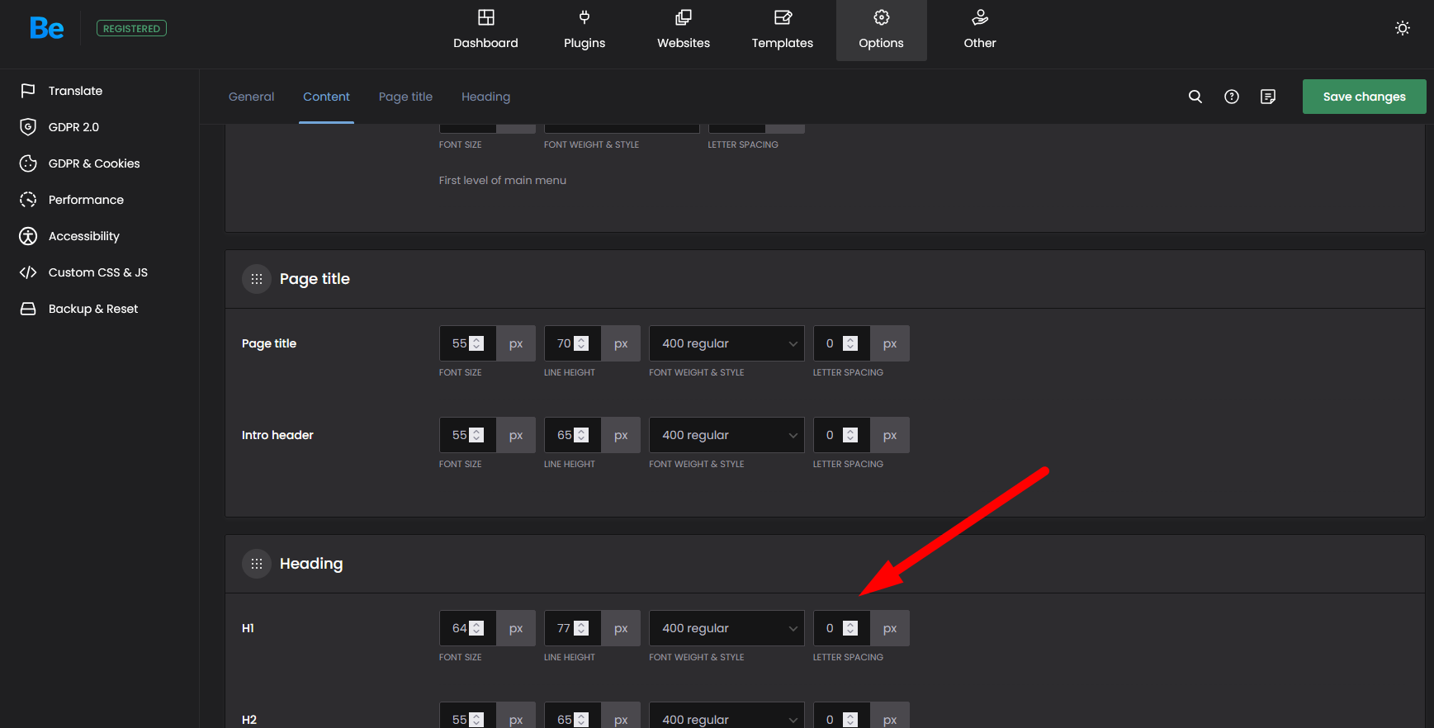The height and width of the screenshot is (728, 1434).
Task: Click the H1 letter spacing input field
Action: click(830, 628)
